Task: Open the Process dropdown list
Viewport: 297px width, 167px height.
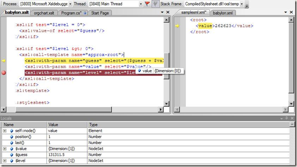Action: point(70,4)
